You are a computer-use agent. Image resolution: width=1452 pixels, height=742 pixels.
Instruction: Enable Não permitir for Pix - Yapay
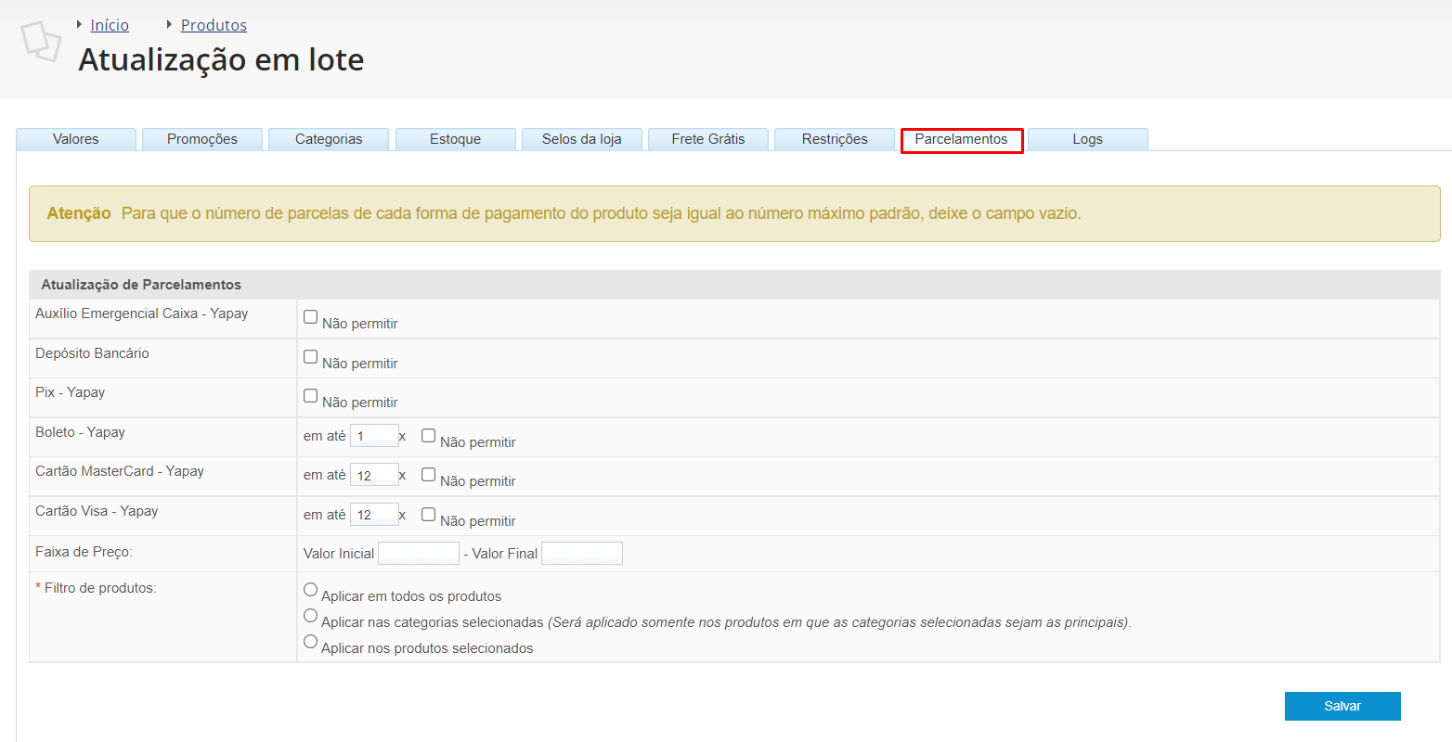[311, 395]
